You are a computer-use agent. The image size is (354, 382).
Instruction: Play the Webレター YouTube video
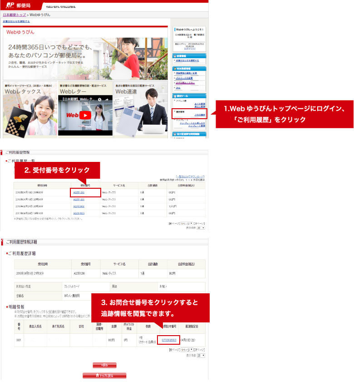pyautogui.click(x=85, y=115)
